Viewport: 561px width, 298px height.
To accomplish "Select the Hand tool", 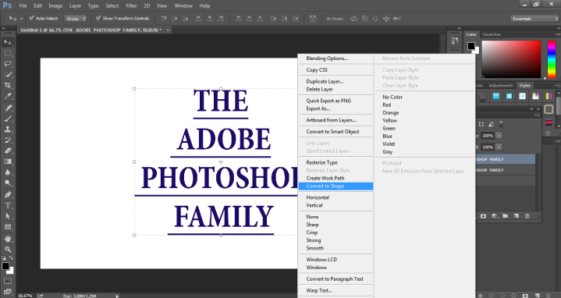I will point(8,238).
